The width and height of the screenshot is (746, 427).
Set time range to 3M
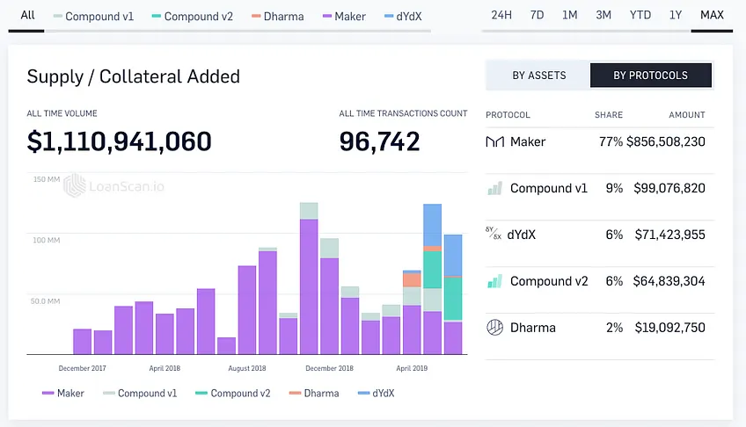click(x=603, y=15)
